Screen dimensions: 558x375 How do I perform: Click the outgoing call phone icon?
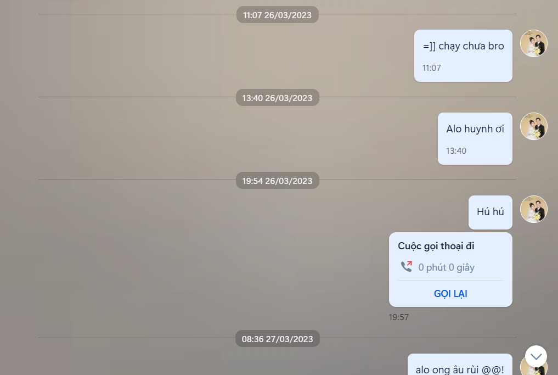[407, 266]
